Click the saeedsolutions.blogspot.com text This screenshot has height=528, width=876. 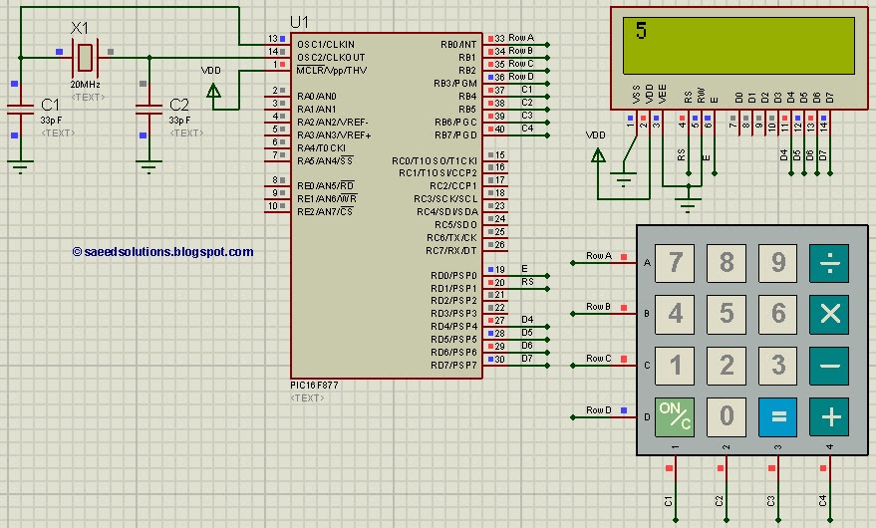[x=163, y=252]
